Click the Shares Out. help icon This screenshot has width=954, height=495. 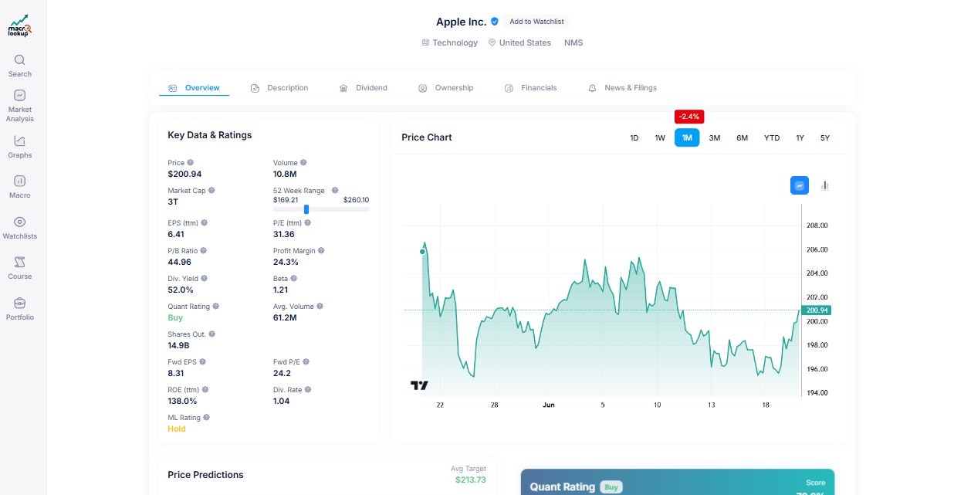click(211, 334)
